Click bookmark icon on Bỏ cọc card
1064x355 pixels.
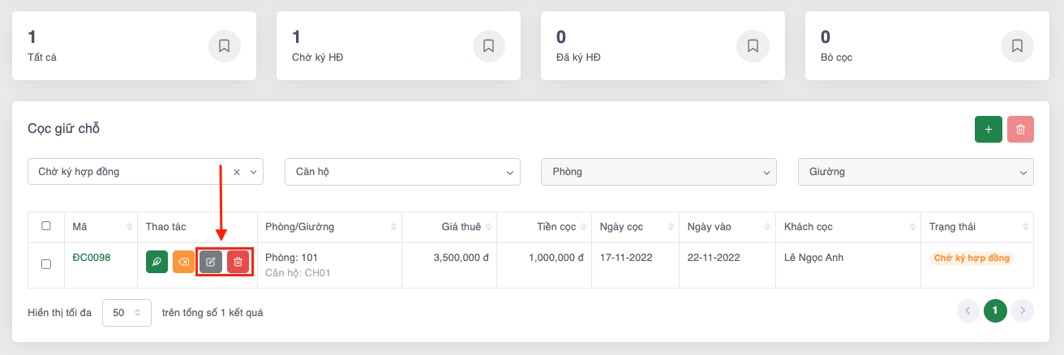(x=1017, y=46)
